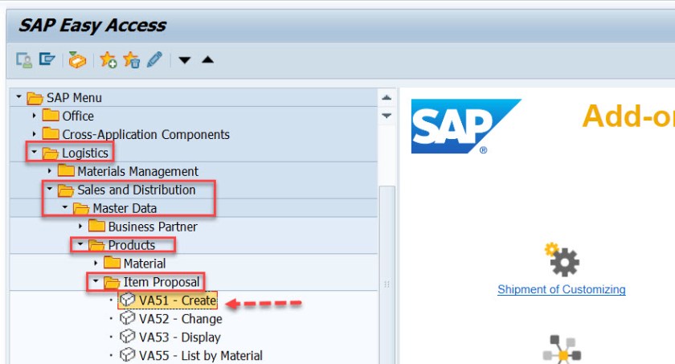This screenshot has height=364, width=675.
Task: Select VA52 - Change transaction
Action: [x=180, y=319]
